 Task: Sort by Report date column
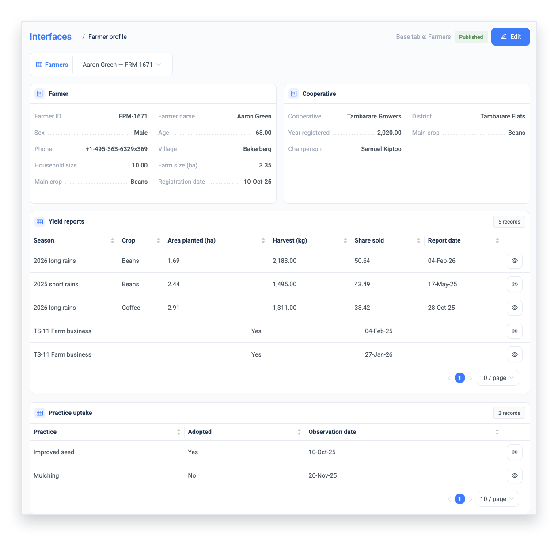pyautogui.click(x=497, y=241)
